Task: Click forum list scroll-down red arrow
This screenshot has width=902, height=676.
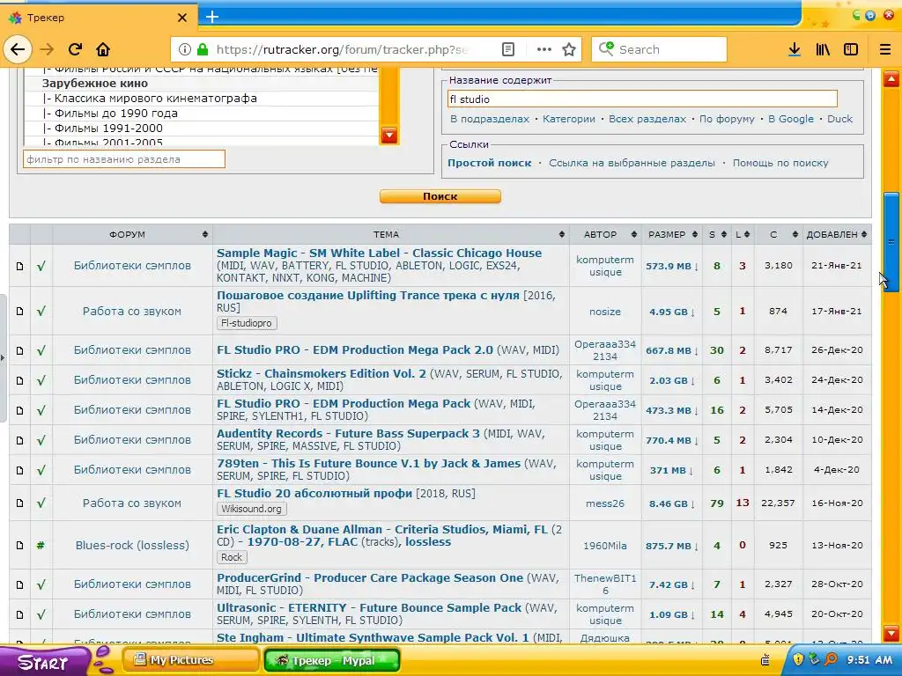Action: point(389,136)
